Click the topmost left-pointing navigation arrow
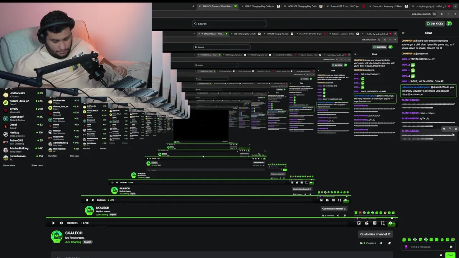459x258 pixels. pyautogui.click(x=449, y=14)
